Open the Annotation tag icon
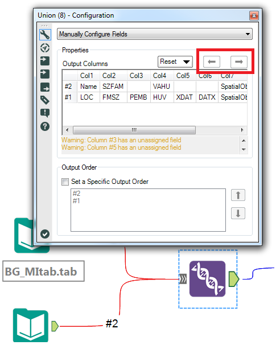Image resolution: width=276 pixels, height=345 pixels. 45,100
